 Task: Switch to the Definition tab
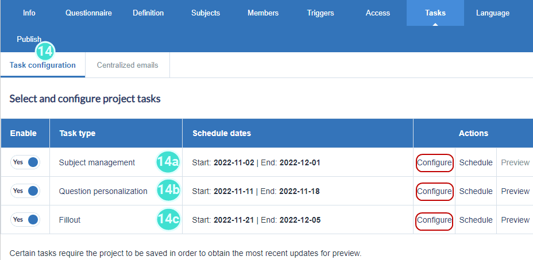coord(148,13)
